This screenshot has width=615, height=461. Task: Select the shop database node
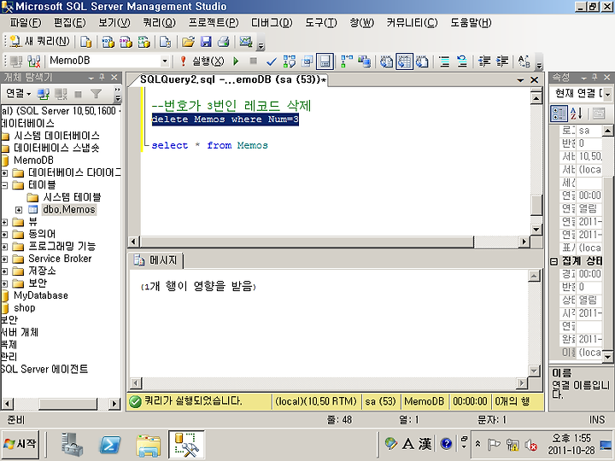pos(24,307)
